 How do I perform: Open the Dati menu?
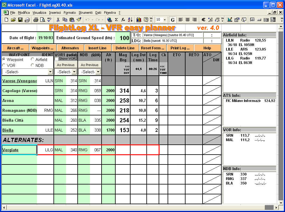tap(98, 13)
